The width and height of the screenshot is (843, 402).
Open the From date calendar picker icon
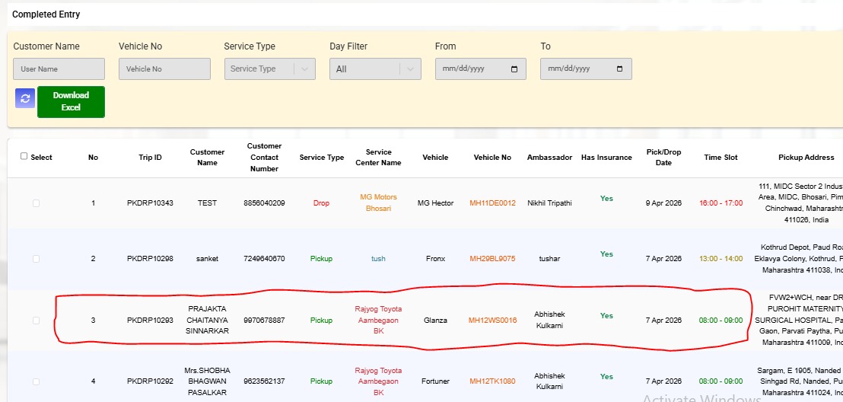point(514,69)
